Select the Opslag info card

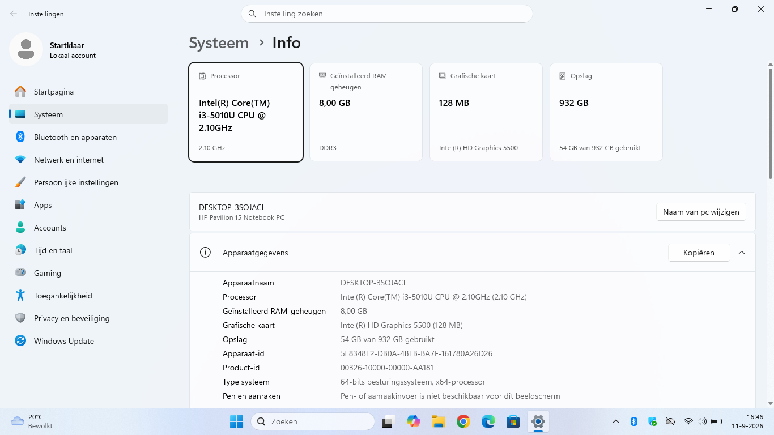[606, 112]
